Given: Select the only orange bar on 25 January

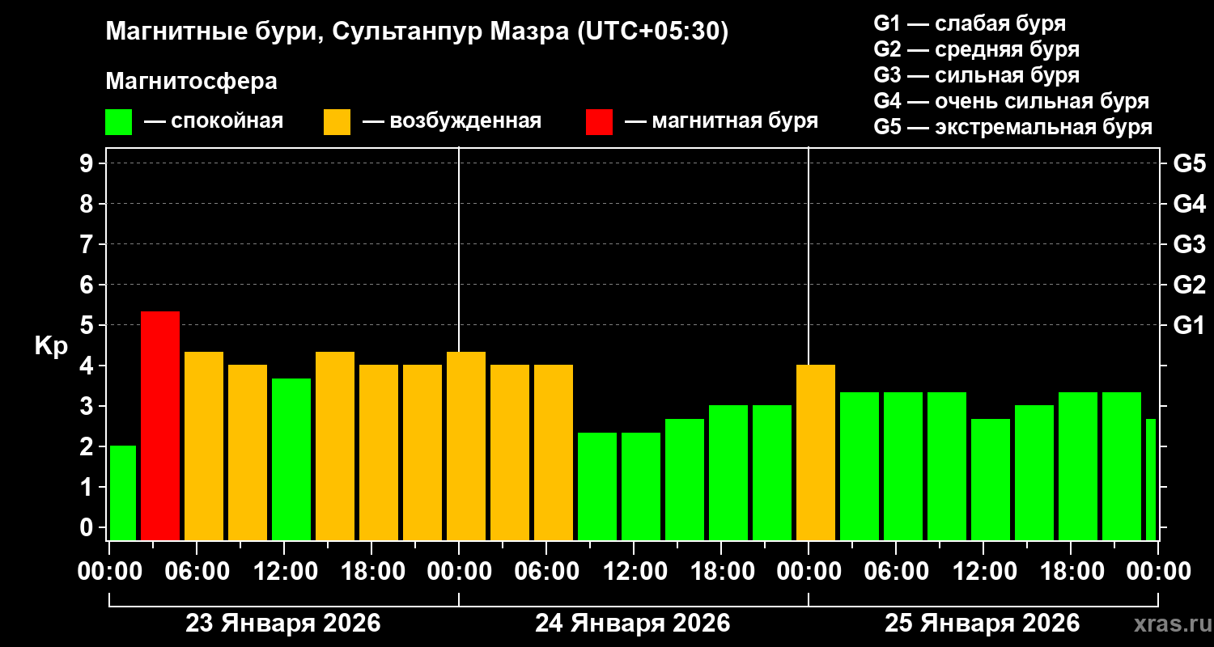Looking at the screenshot, I should point(816,452).
